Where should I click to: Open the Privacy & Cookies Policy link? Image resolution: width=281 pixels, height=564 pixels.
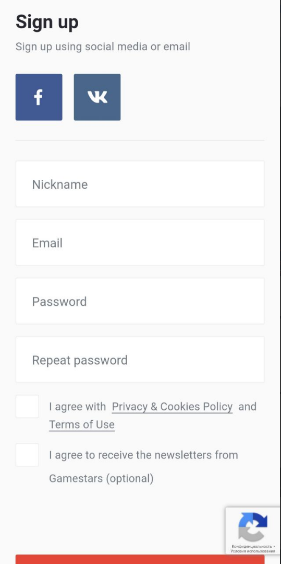tap(172, 407)
